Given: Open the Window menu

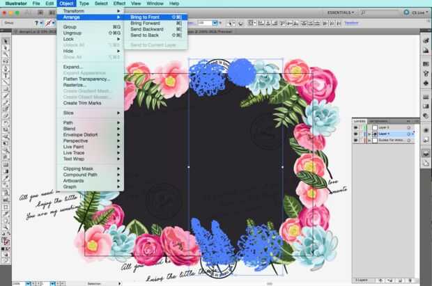Looking at the screenshot, I should pos(155,3).
